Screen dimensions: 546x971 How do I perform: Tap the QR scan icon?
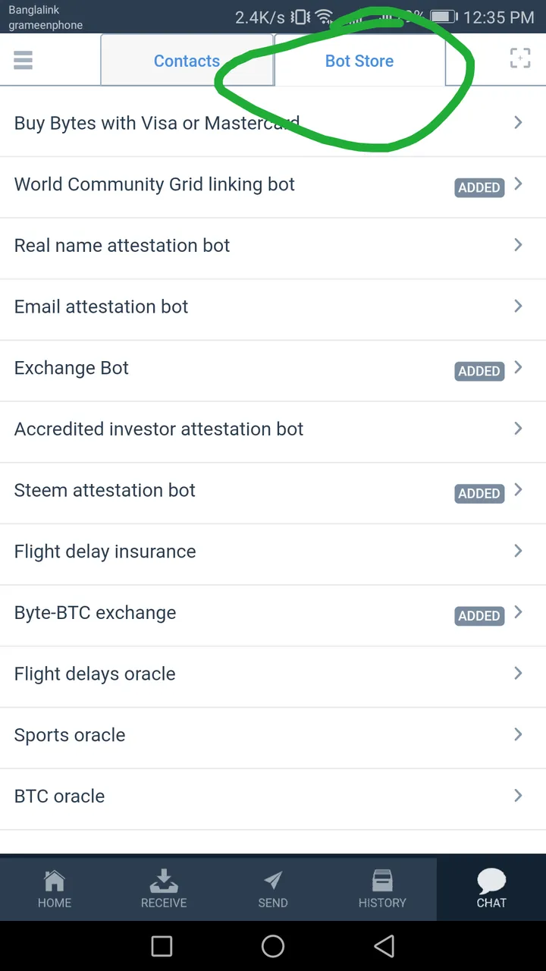click(519, 58)
